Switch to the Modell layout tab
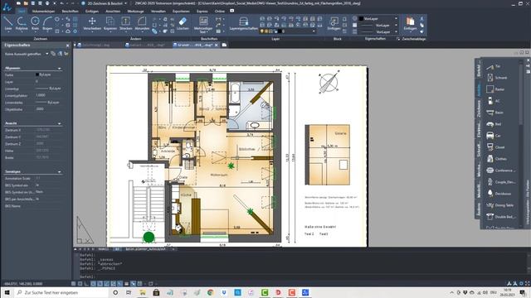The width and height of the screenshot is (531, 298). 103,249
